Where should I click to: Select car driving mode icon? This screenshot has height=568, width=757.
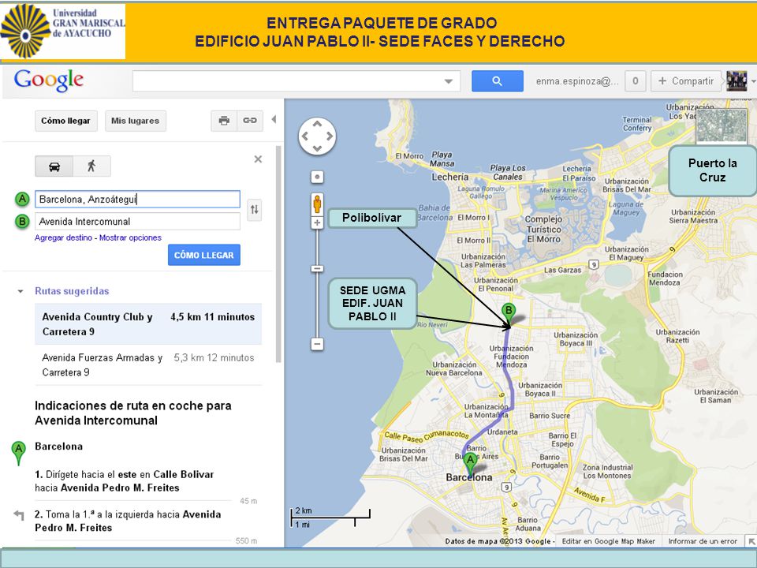(54, 166)
